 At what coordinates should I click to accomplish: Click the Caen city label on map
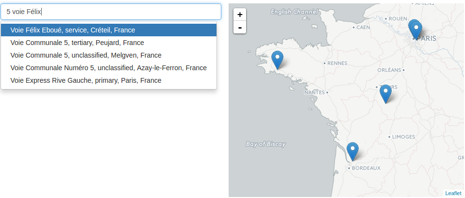363,27
